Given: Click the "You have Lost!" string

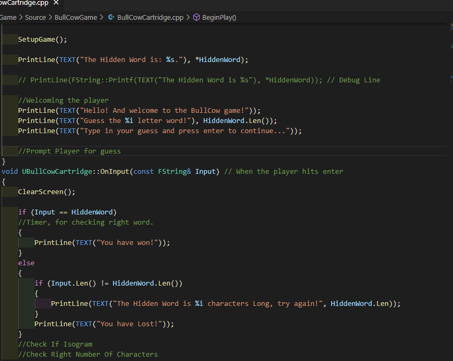Looking at the screenshot, I should (x=131, y=324).
